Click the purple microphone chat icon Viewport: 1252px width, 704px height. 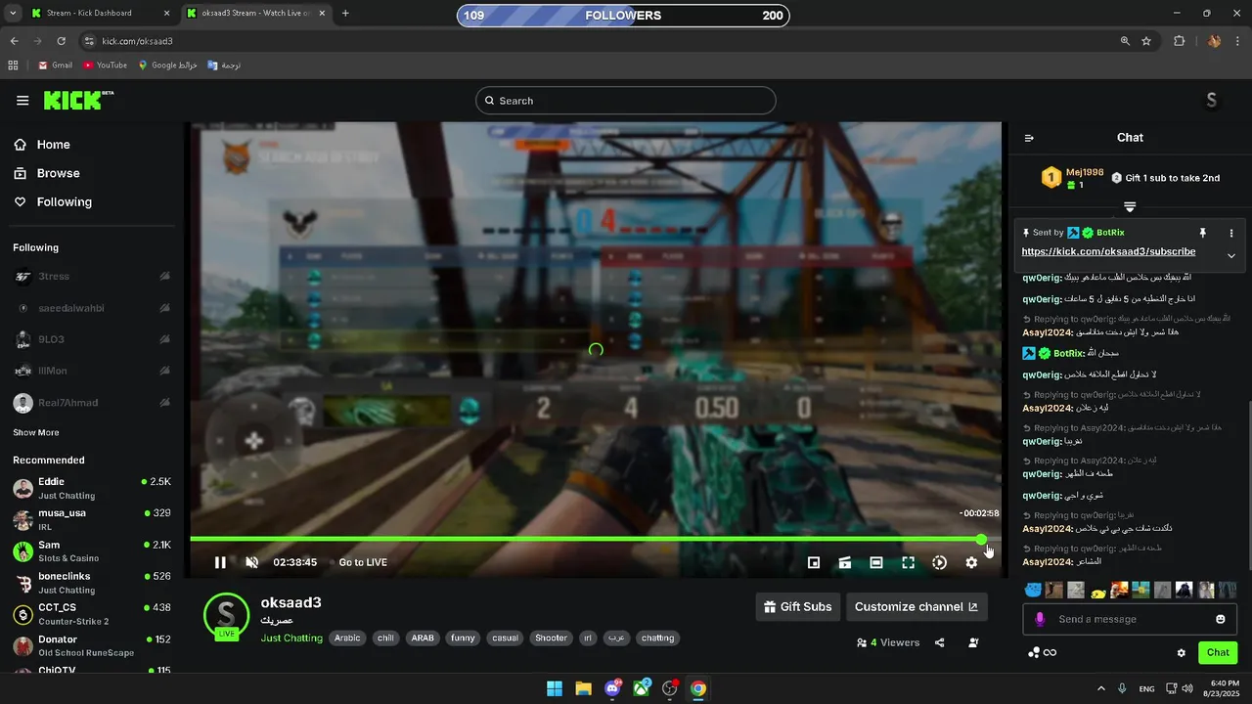click(1040, 619)
